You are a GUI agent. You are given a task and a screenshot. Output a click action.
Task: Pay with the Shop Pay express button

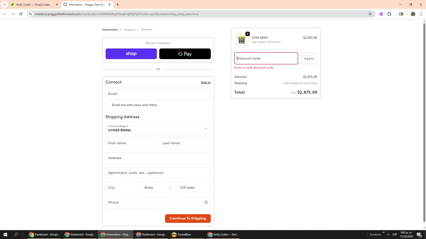click(131, 54)
